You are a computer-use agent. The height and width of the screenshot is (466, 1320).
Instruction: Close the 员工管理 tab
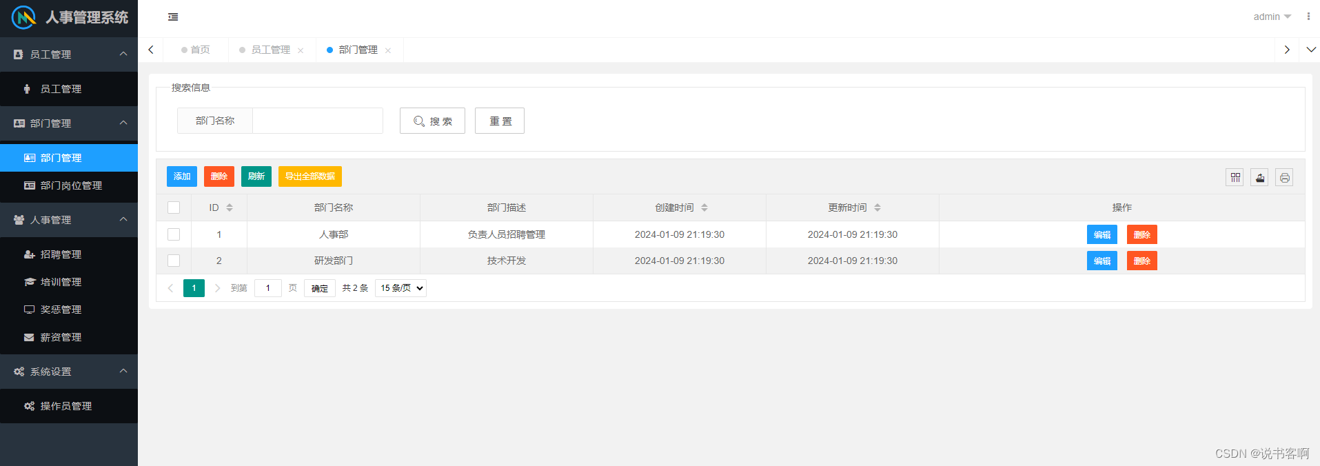click(x=301, y=50)
